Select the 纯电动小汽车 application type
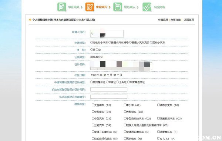The height and width of the screenshot is (141, 222). pyautogui.click(x=91, y=42)
